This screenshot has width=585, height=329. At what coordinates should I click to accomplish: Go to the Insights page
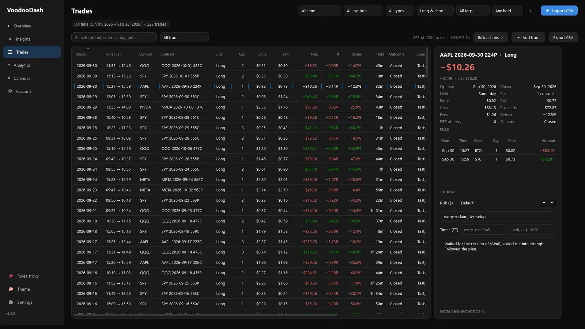32,39
